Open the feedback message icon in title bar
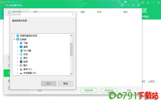161x102 pixels. click(x=123, y=5)
